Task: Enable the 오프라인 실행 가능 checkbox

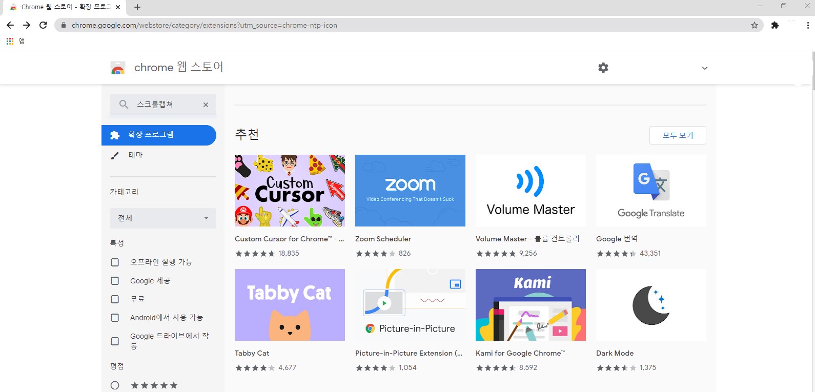Action: [x=115, y=262]
